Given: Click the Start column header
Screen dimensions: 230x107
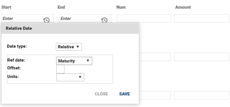Looking at the screenshot, I should 6,7.
